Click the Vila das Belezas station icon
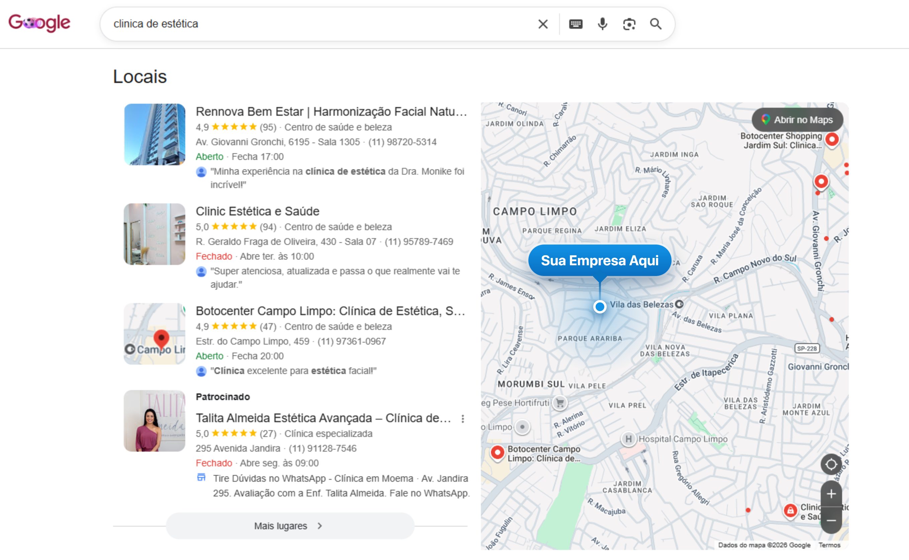Screen dimensions: 909x560 (679, 304)
